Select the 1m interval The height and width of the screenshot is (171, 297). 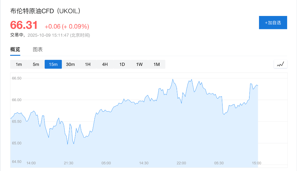19,64
